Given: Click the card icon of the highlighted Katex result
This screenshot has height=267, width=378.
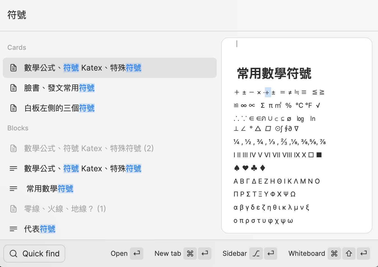Looking at the screenshot, I should point(13,68).
